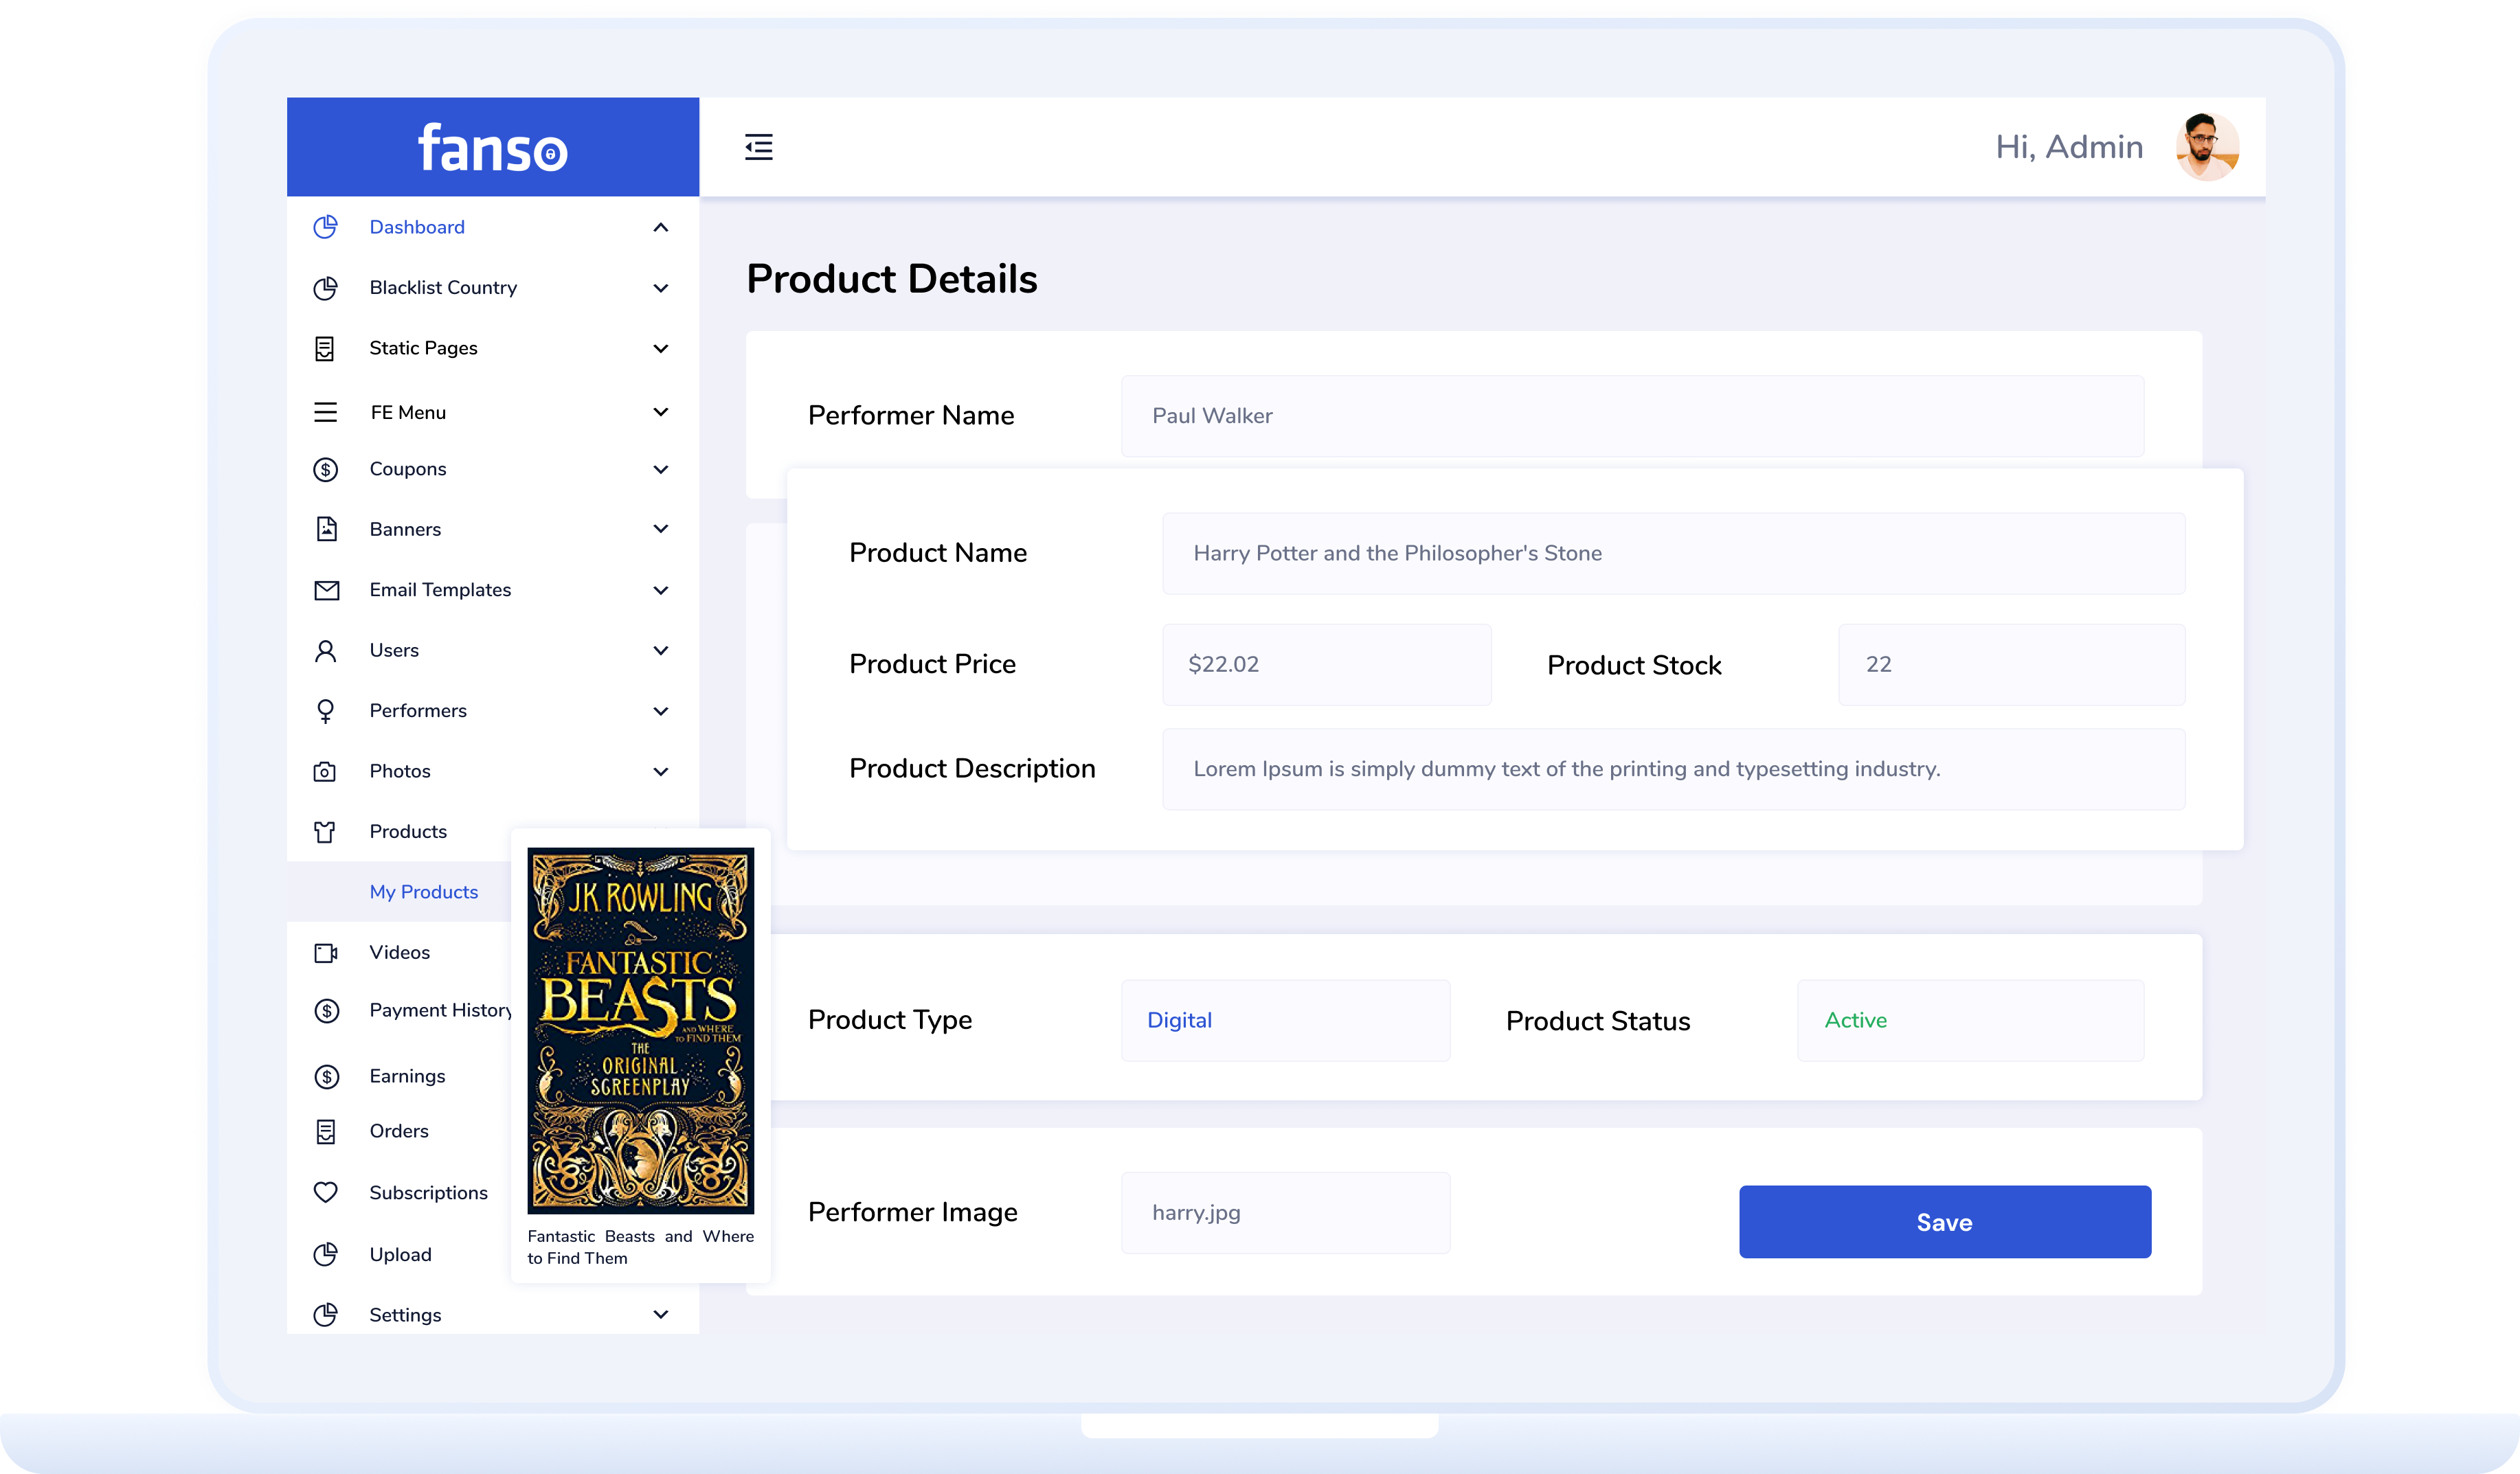Open the Product Type Digital dropdown

1285,1020
